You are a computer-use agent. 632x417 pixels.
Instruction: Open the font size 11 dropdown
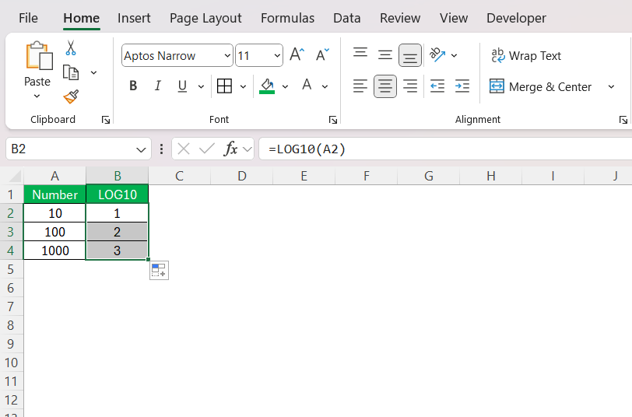pyautogui.click(x=277, y=55)
